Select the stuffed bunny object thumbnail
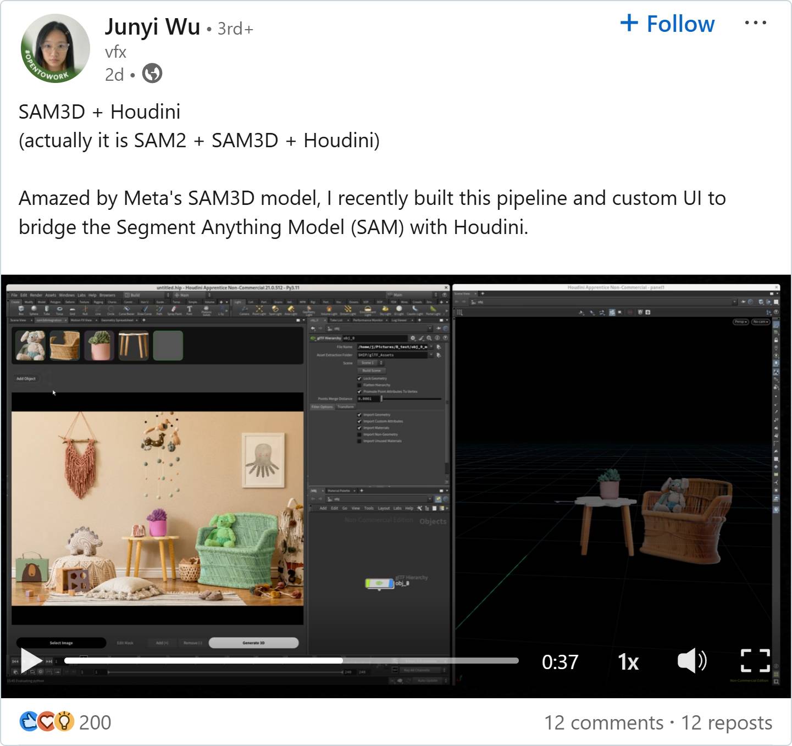The width and height of the screenshot is (792, 746). pos(30,346)
